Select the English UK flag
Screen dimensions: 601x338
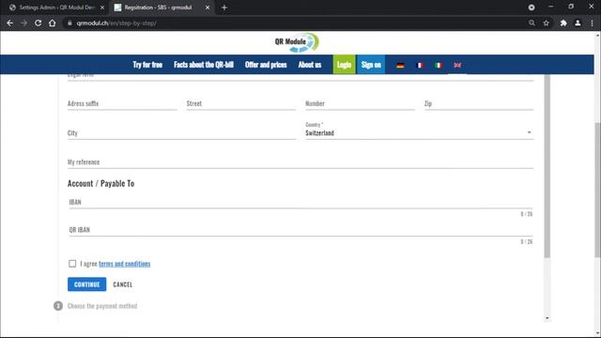tap(457, 65)
